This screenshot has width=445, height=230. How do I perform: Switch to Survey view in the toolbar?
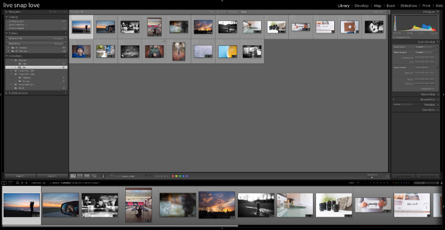tap(94, 176)
